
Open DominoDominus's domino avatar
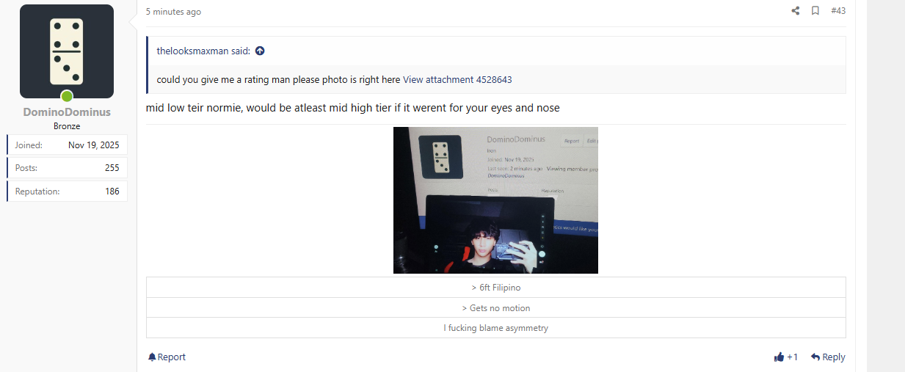click(67, 51)
